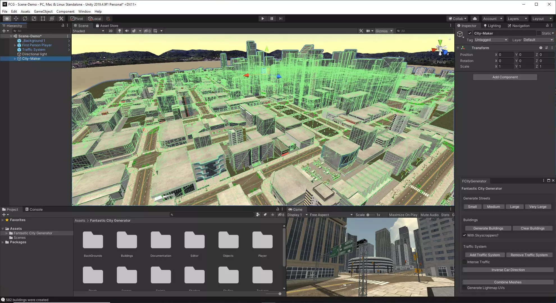Screen dimensions: 556x303
Task: Open the Buildings folder thumbnail
Action: pos(127,241)
